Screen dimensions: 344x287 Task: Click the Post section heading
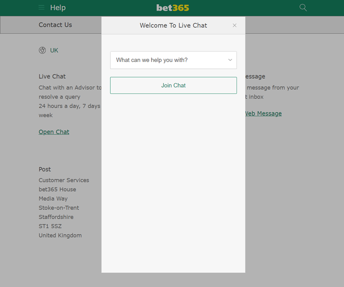[45, 169]
